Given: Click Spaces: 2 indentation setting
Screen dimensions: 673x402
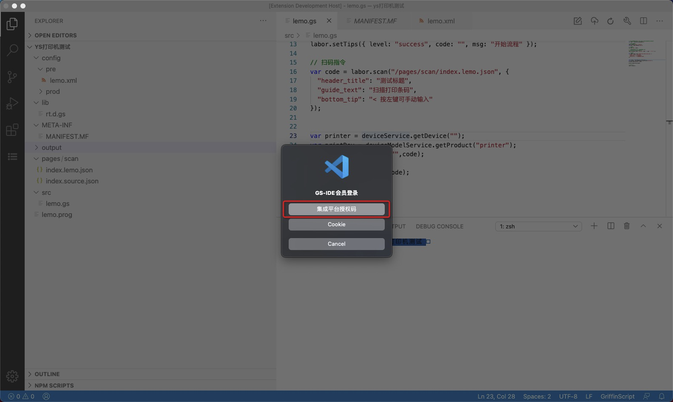Looking at the screenshot, I should [537, 396].
